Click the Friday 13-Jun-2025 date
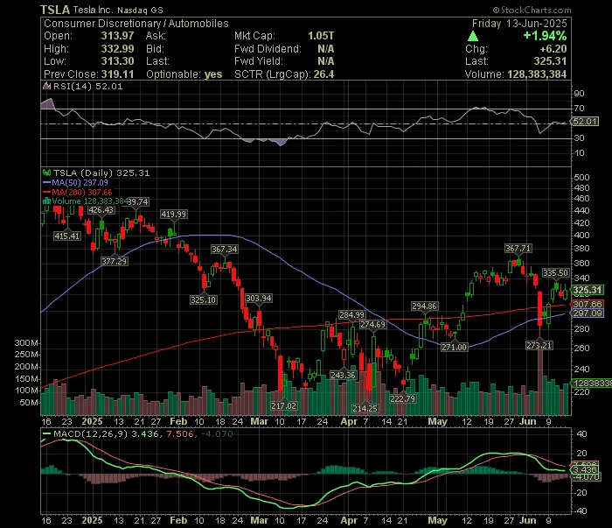 (x=519, y=24)
